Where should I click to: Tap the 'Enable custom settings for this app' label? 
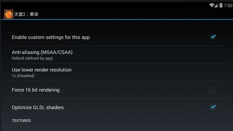click(x=51, y=37)
